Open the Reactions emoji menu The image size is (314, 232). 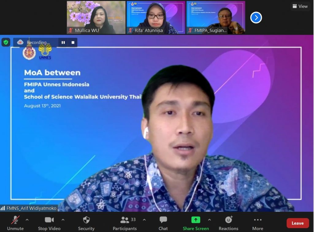point(228,220)
